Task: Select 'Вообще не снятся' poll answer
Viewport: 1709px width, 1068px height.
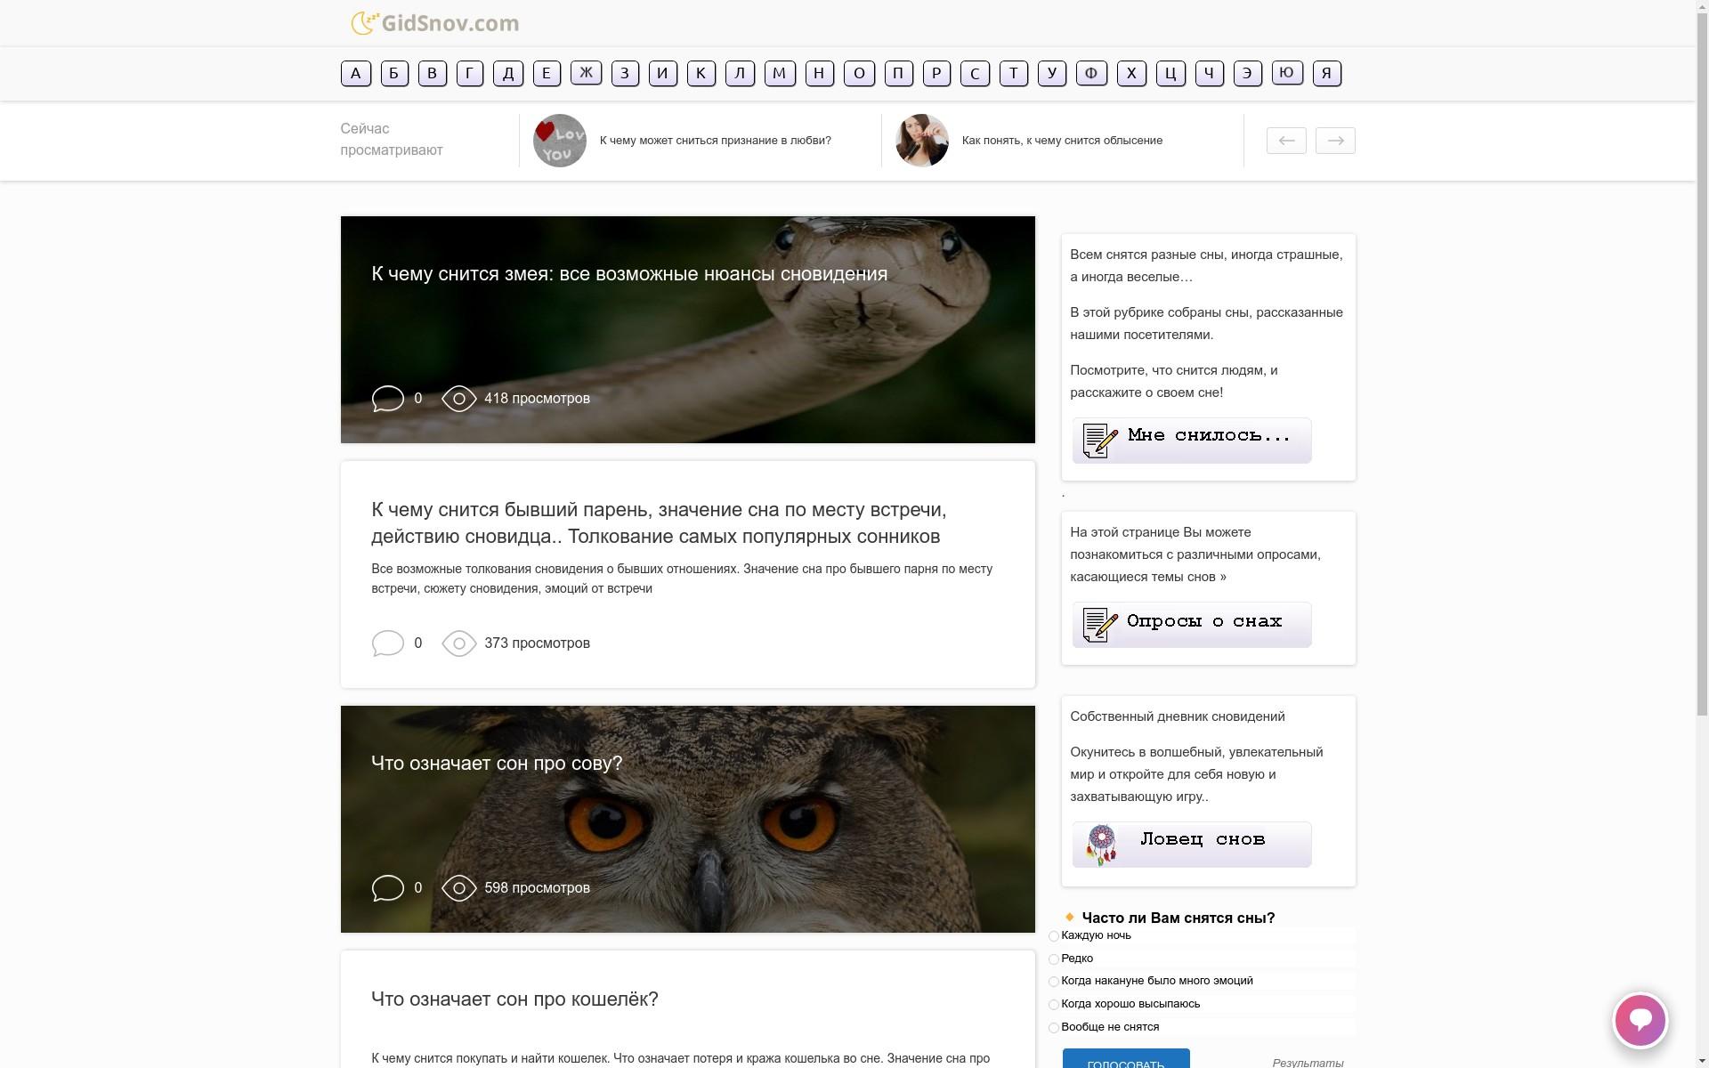Action: (1053, 1028)
